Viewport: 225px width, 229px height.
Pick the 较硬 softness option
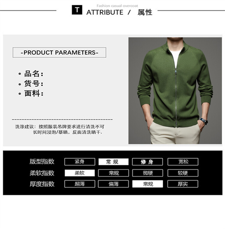183,173
